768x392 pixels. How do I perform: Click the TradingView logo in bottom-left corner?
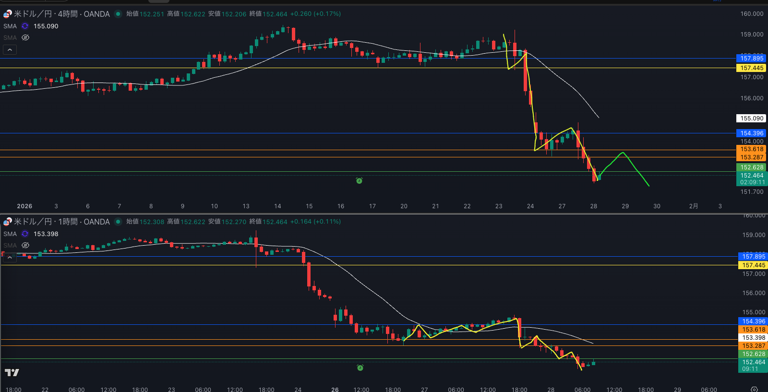(12, 372)
